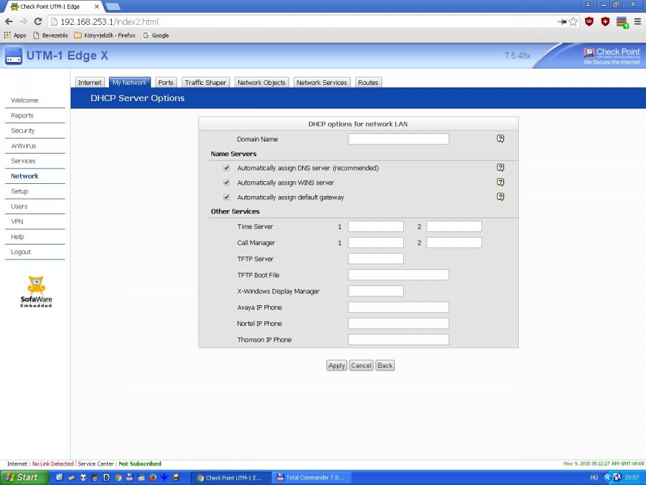This screenshot has height=485, width=646.
Task: Open the red shield with plus extension
Action: click(605, 22)
